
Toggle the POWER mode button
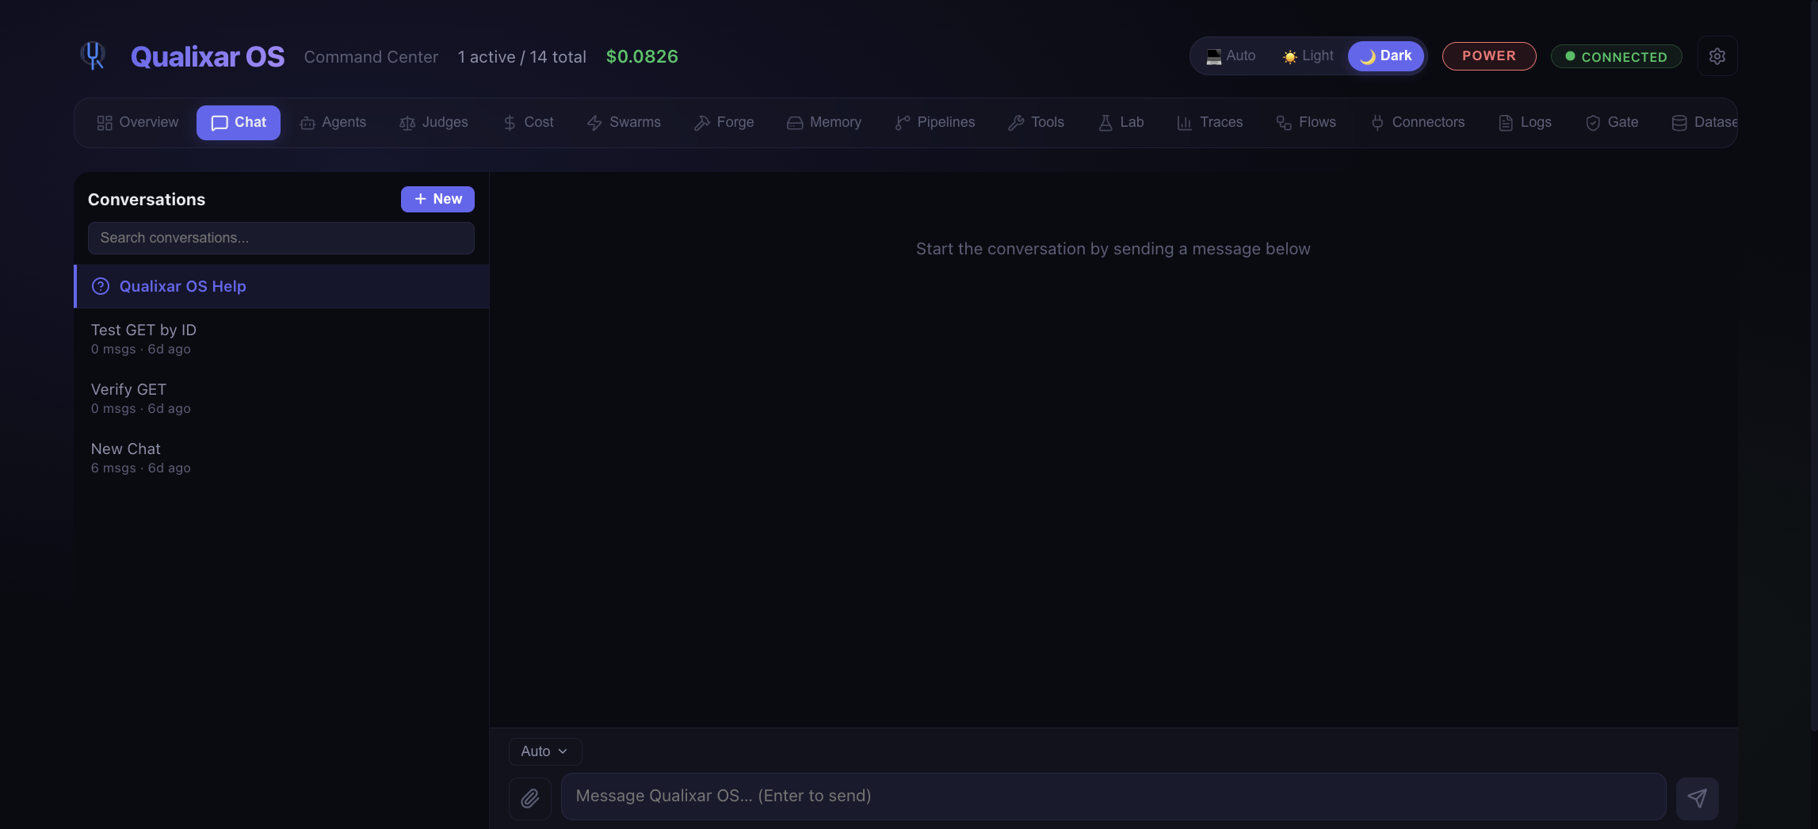click(1488, 56)
